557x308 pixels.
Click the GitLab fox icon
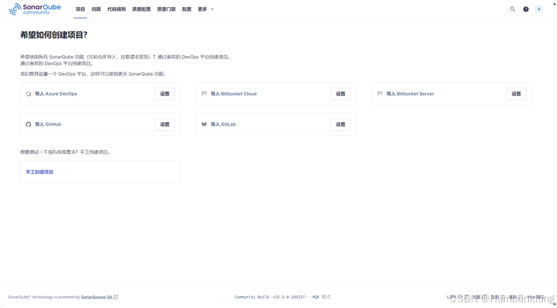[x=204, y=125]
